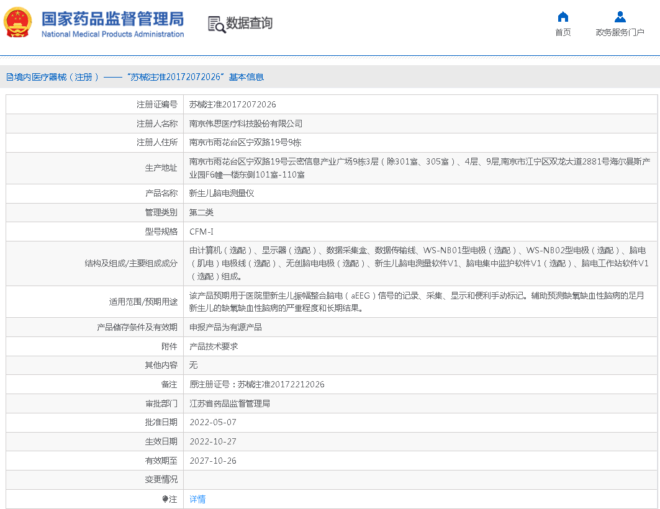Click the return icon before 境内医疗器械（注册）
The height and width of the screenshot is (509, 660).
[9, 76]
